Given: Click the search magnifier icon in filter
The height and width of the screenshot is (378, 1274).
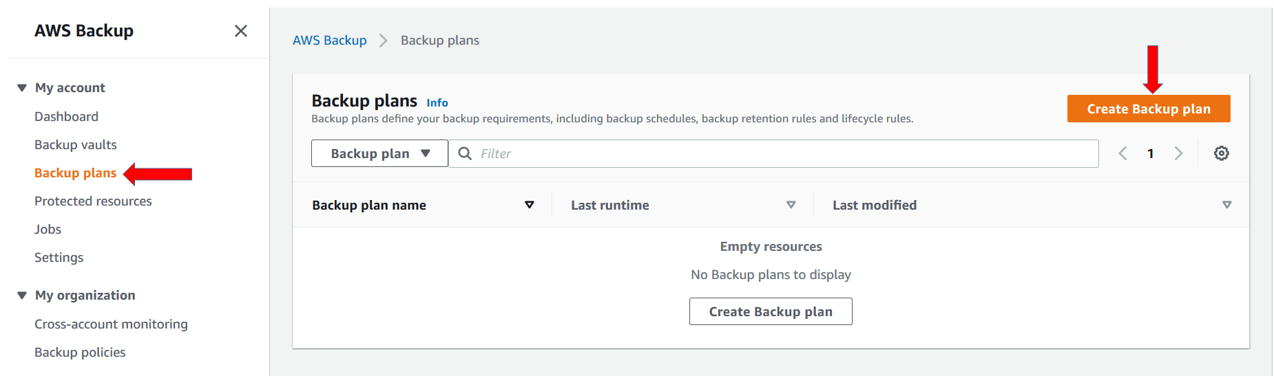Looking at the screenshot, I should [466, 153].
